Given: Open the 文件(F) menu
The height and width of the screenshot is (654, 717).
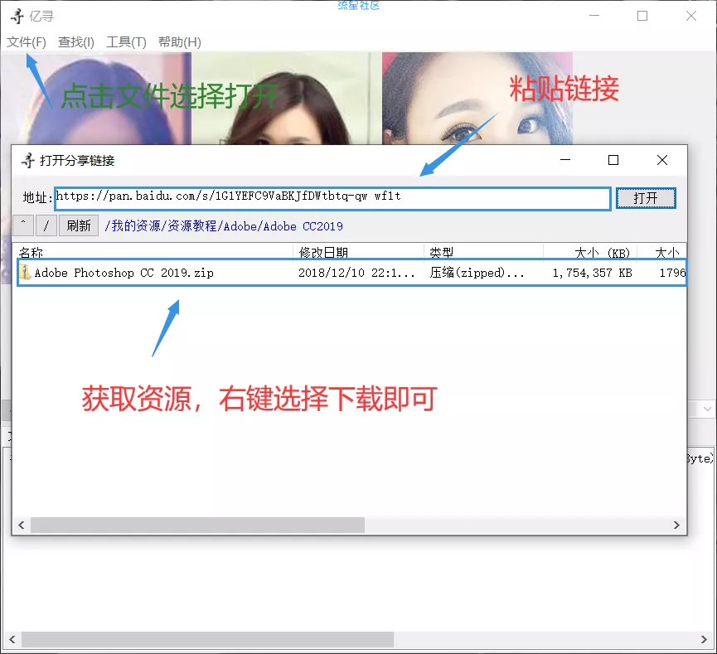Looking at the screenshot, I should (26, 42).
